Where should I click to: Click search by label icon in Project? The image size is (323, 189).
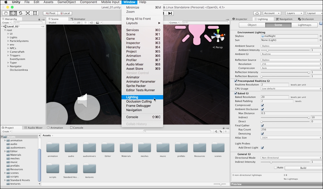coord(221,131)
